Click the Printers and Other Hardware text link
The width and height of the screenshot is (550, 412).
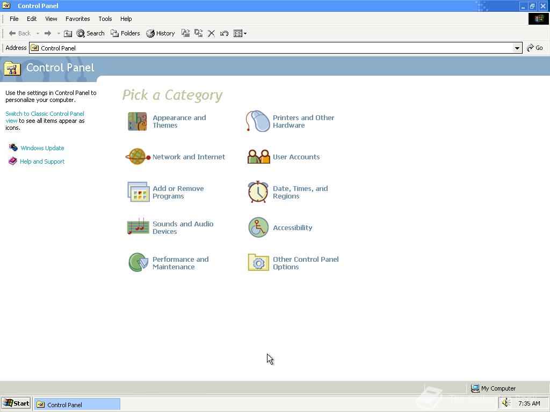click(303, 122)
